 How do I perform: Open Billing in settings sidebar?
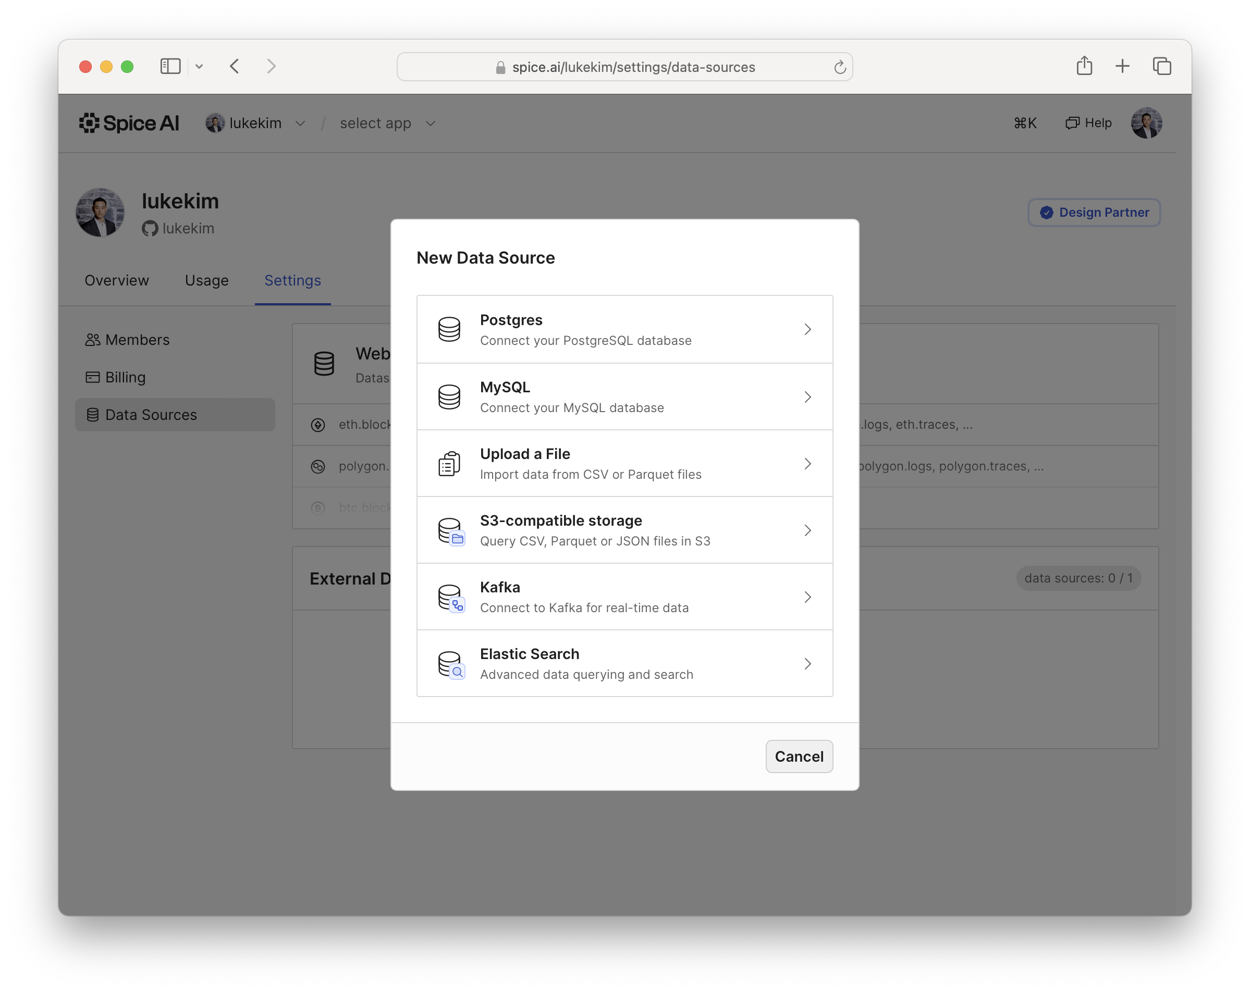[x=125, y=377]
